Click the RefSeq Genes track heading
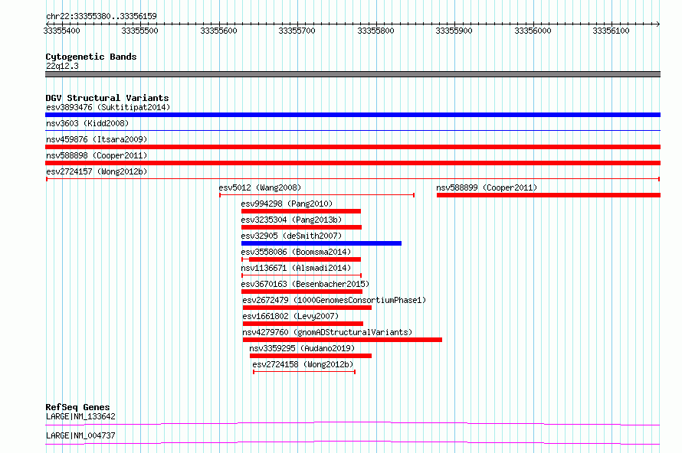The image size is (682, 453). tap(77, 407)
